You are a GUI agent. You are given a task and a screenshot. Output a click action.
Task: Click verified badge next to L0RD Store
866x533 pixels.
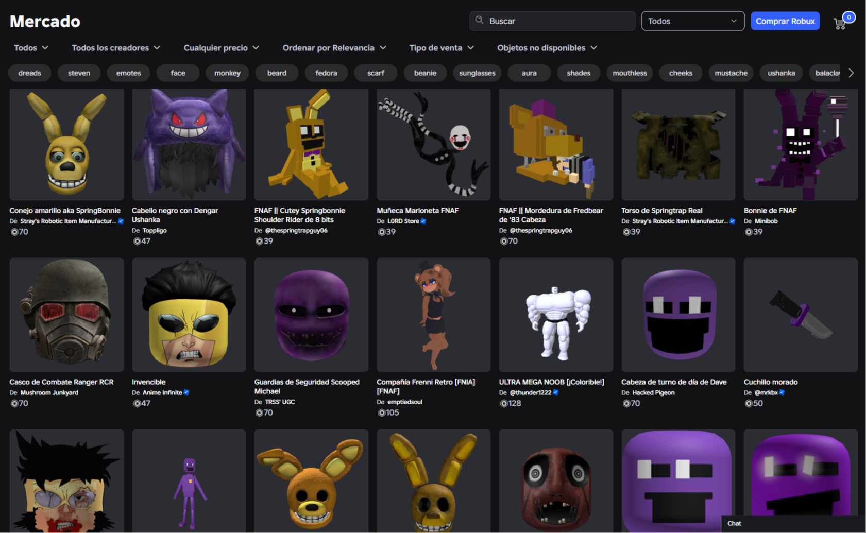[x=423, y=221]
